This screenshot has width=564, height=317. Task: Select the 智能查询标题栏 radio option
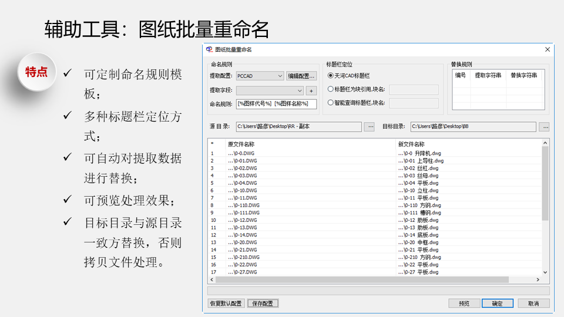(x=331, y=103)
